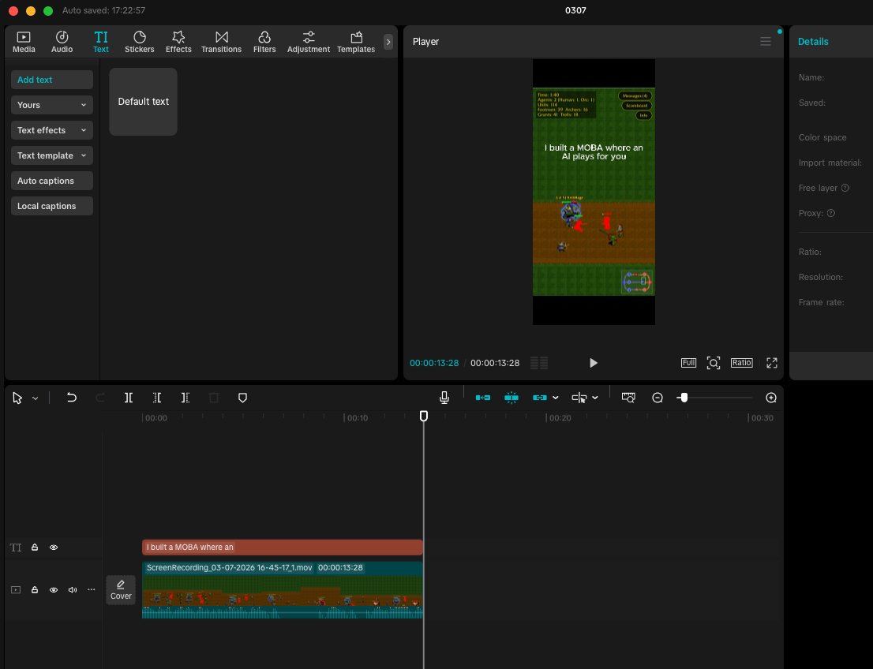The image size is (873, 669).
Task: Click the Full quality button in Player
Action: click(x=688, y=363)
